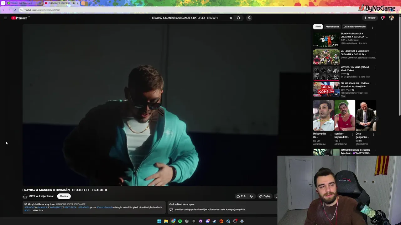Open the YouTube hamburger guide menu
This screenshot has height=225, width=401.
click(x=6, y=18)
